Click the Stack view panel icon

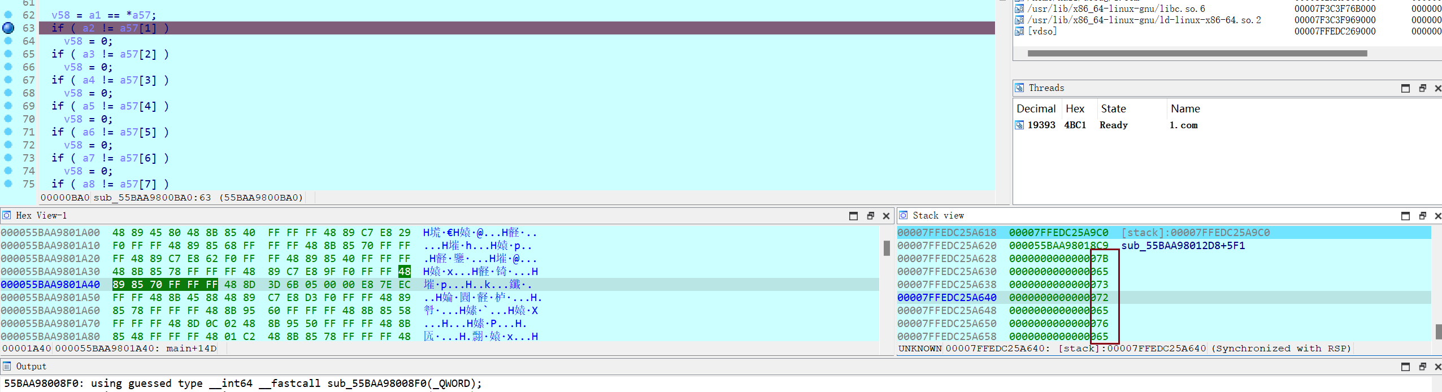[904, 215]
